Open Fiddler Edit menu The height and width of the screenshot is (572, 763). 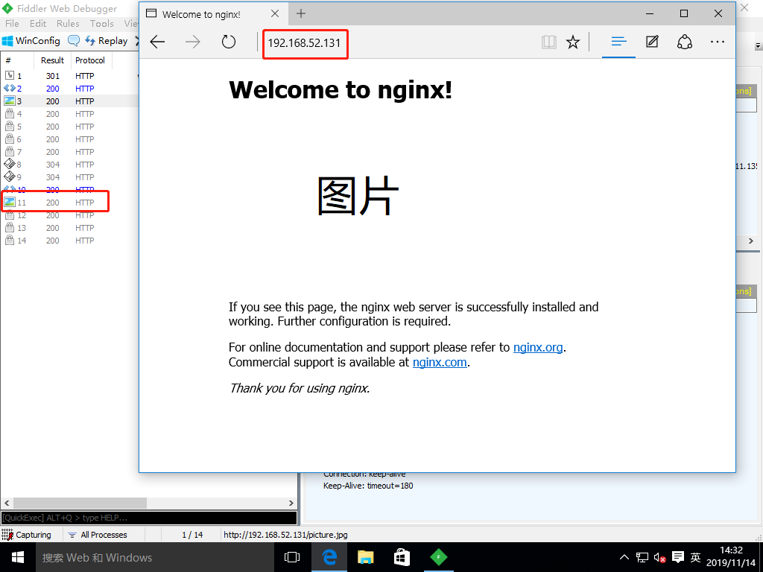(37, 23)
